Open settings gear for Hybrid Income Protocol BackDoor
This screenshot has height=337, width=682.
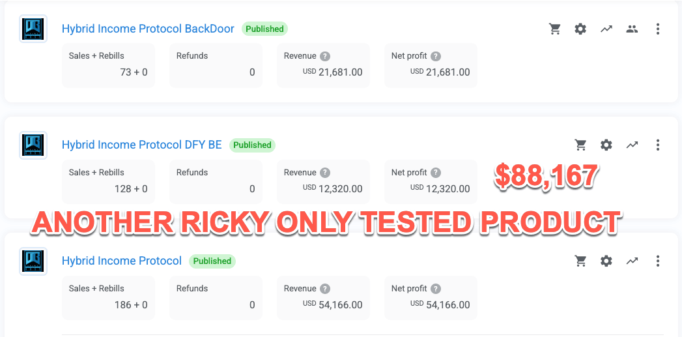click(x=580, y=29)
